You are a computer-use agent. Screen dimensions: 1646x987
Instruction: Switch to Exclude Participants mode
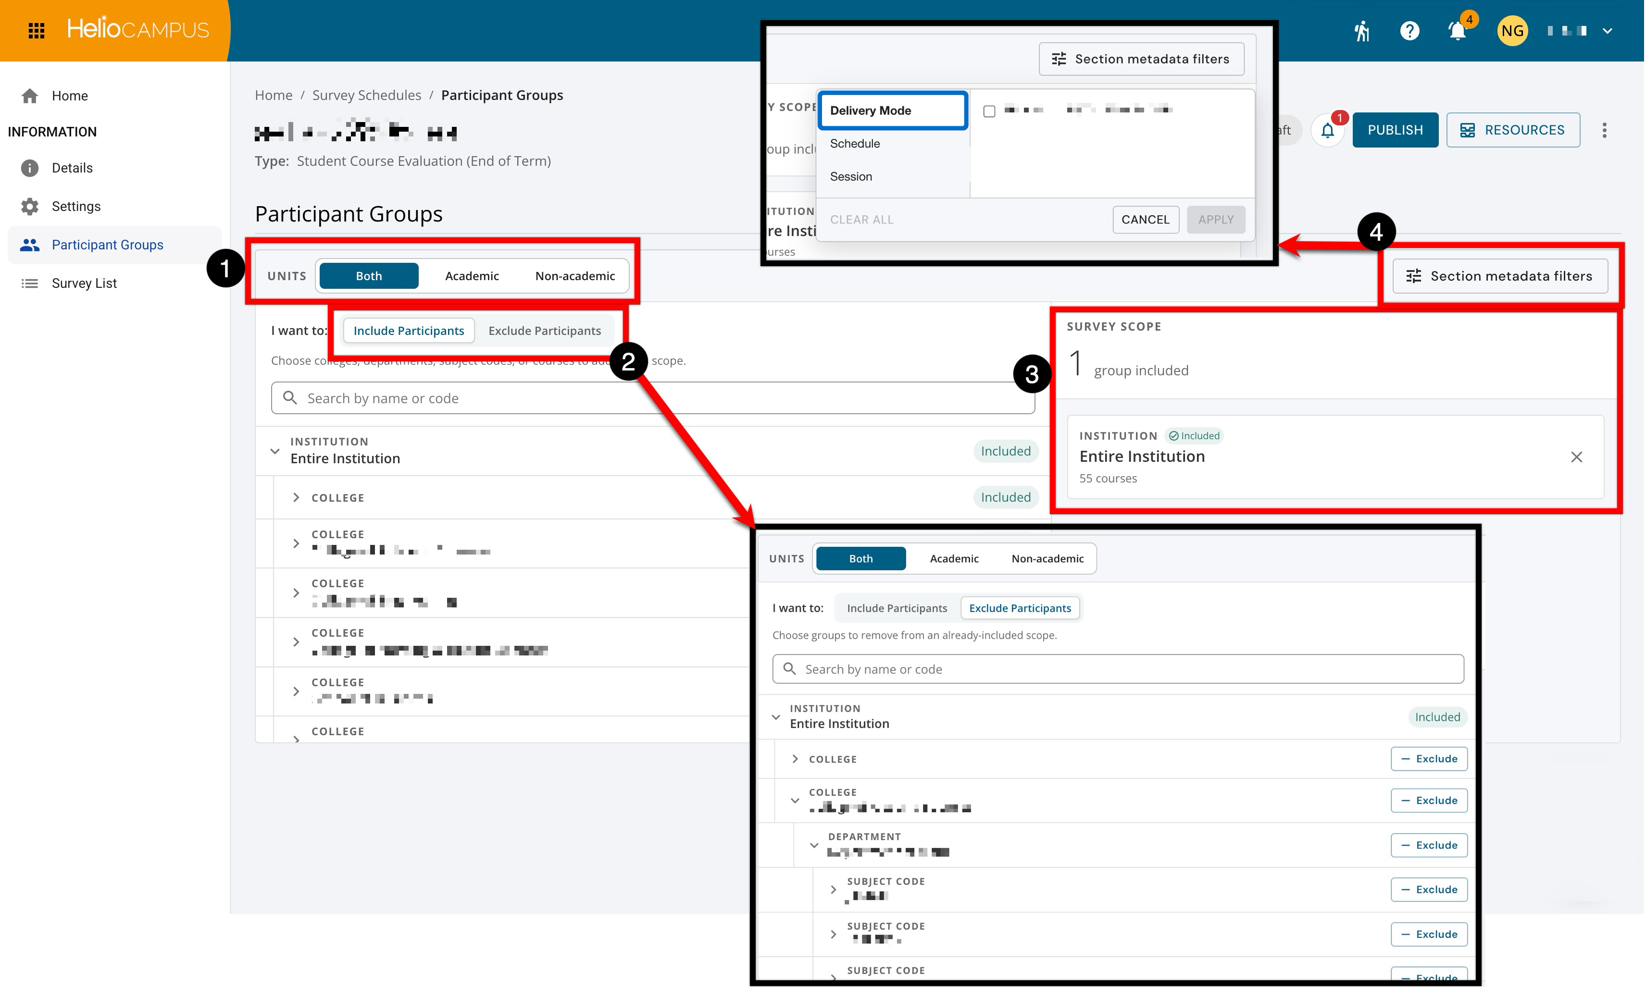pos(544,331)
